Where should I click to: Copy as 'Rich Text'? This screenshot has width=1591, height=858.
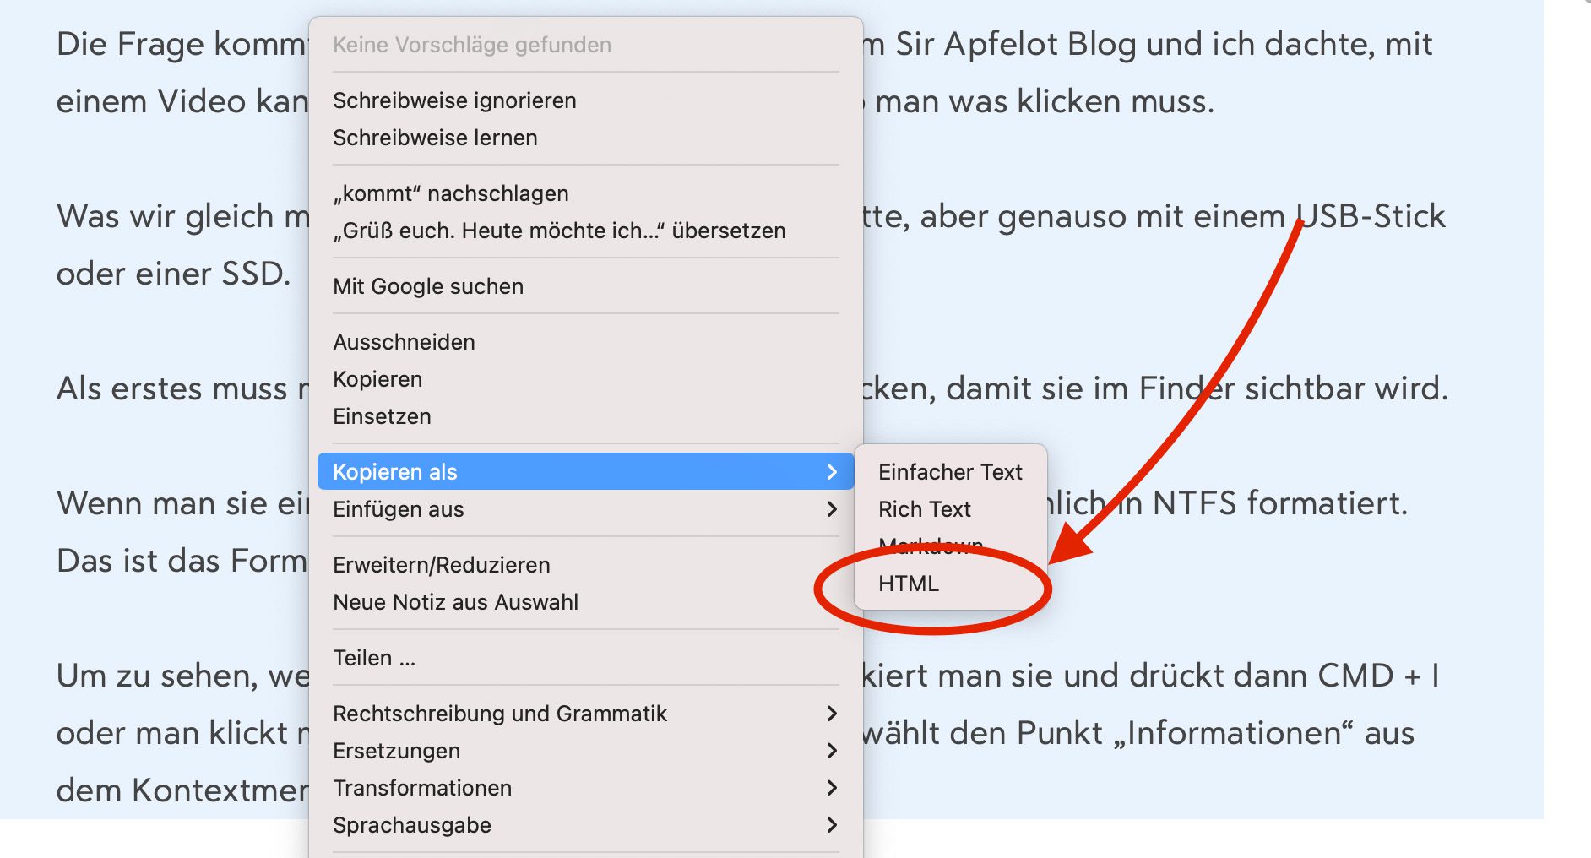click(x=951, y=509)
